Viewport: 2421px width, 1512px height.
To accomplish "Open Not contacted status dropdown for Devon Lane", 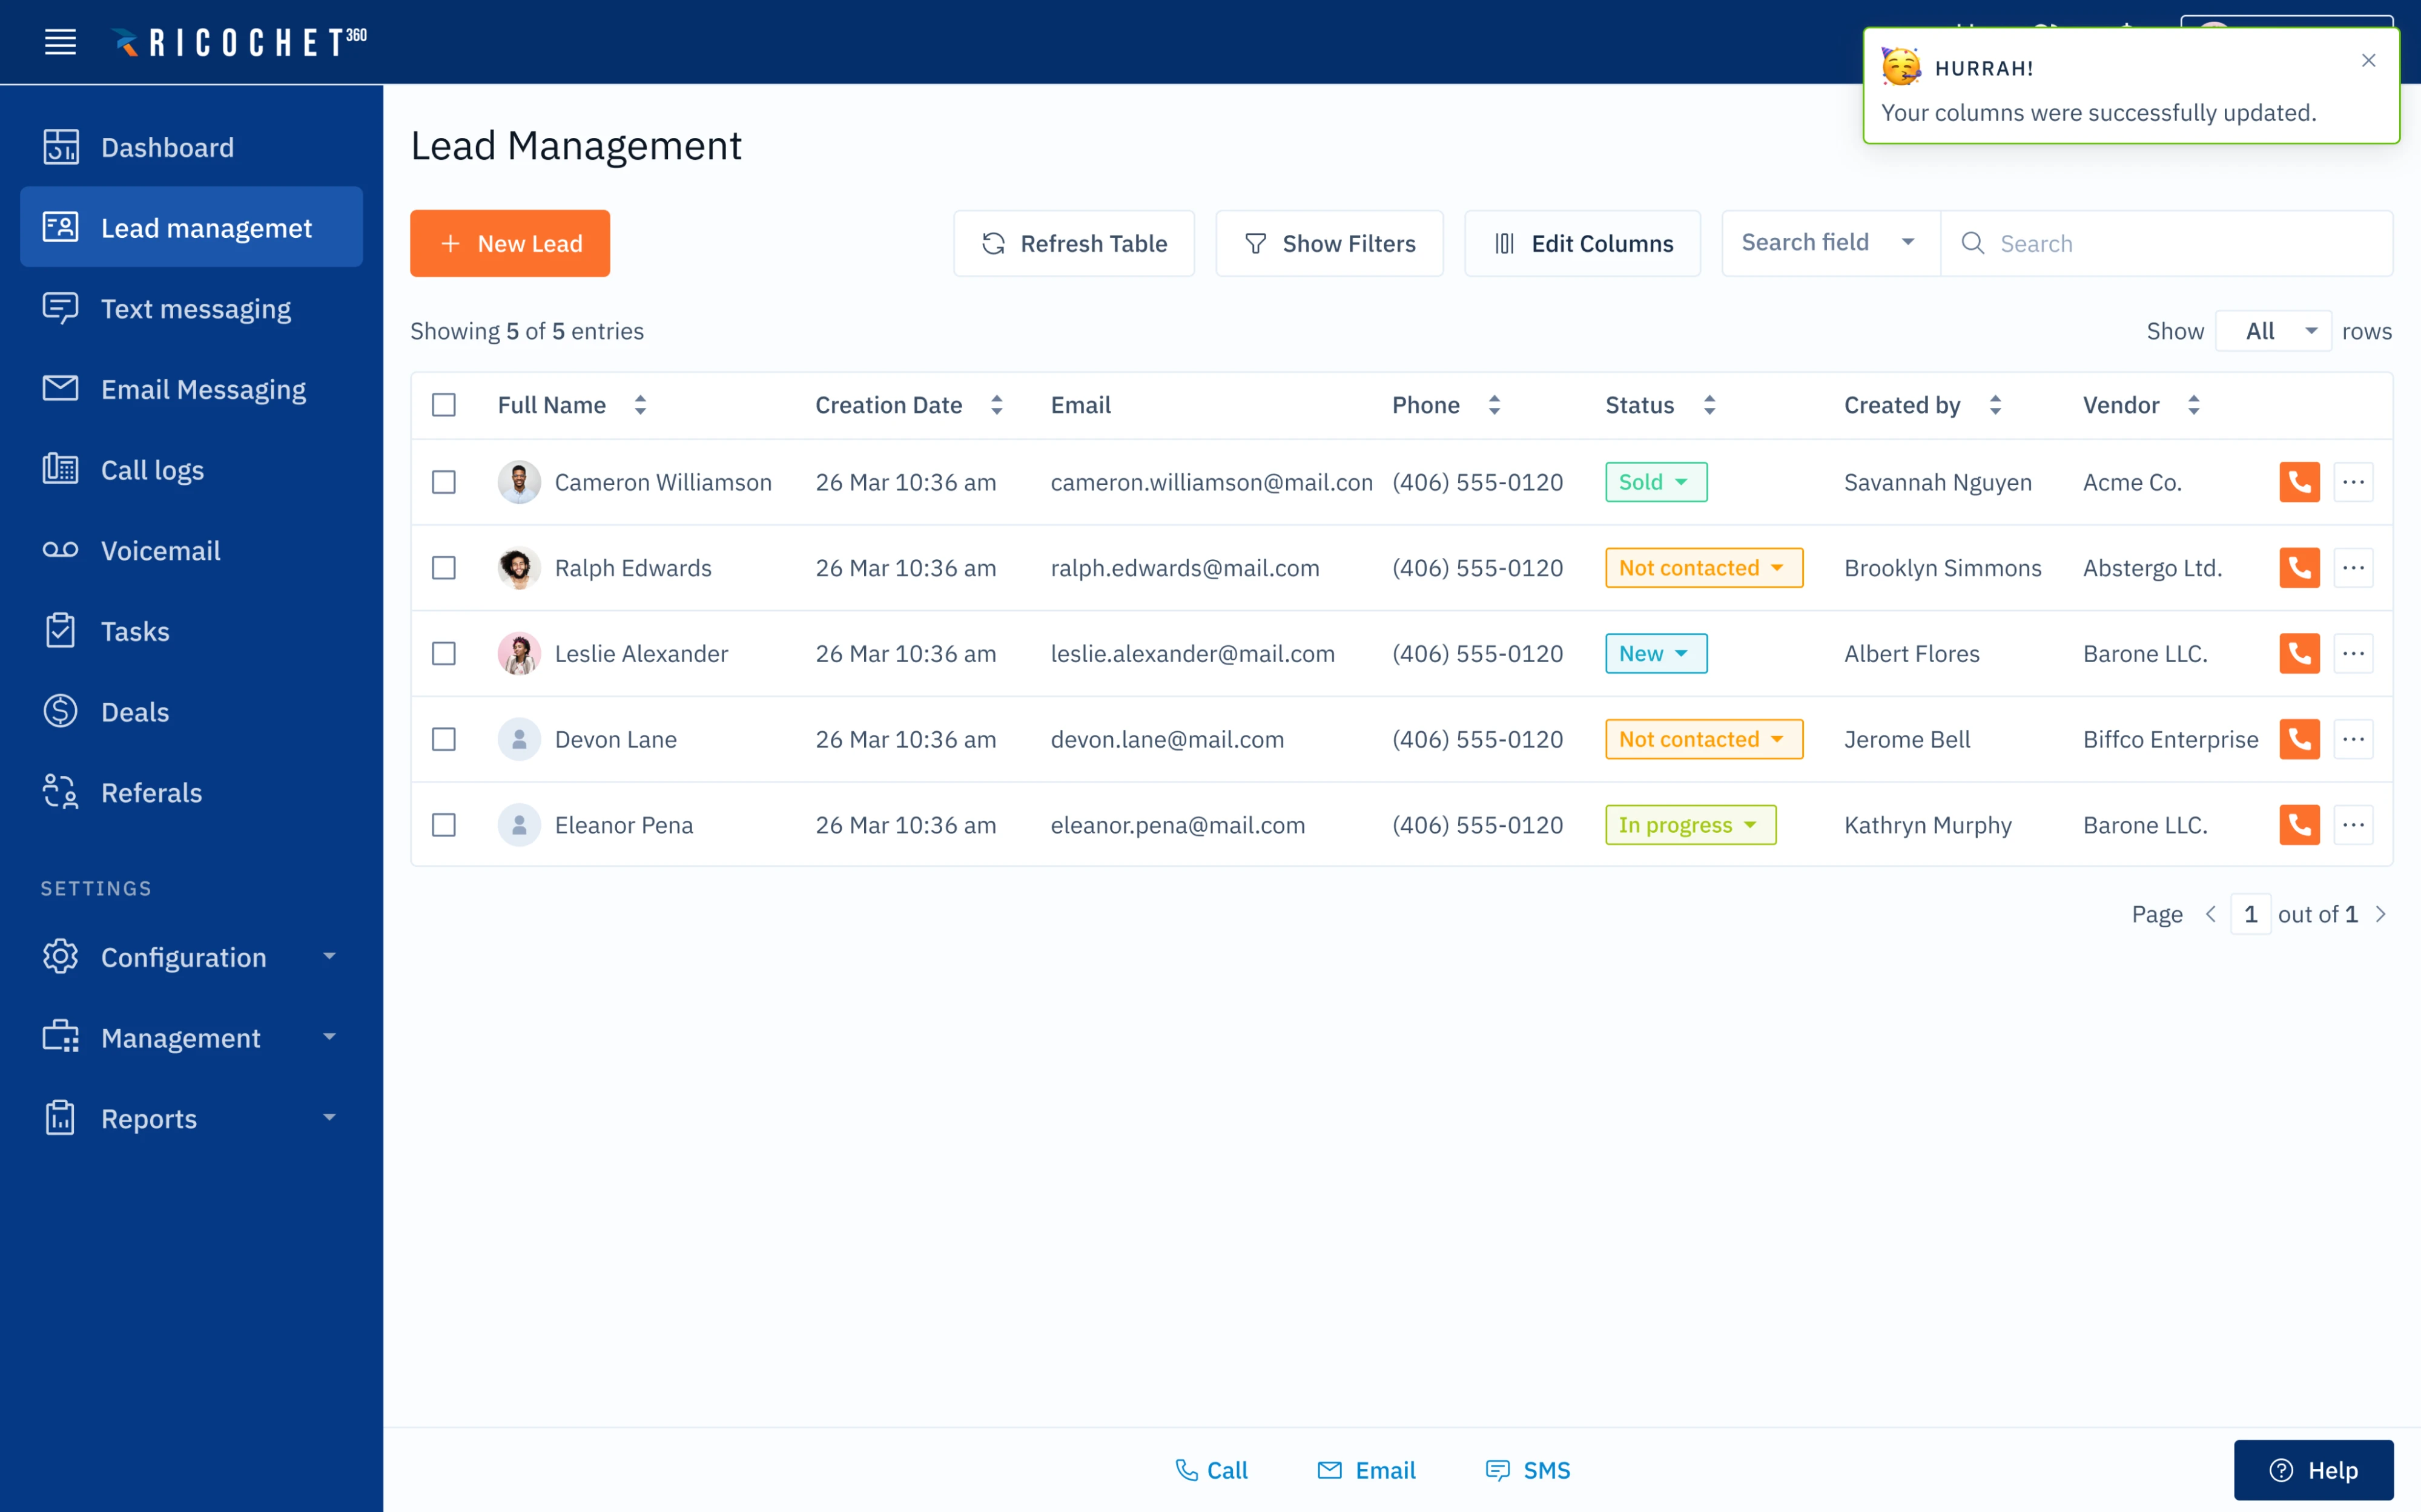I will tap(1703, 739).
